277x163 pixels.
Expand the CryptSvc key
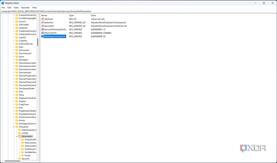14,40
